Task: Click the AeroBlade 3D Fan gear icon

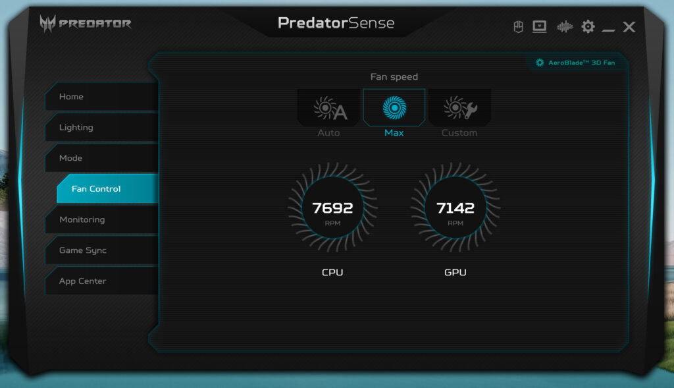Action: pos(540,63)
